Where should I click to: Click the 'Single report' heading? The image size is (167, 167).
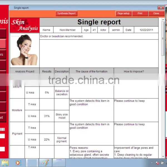tap(99, 22)
